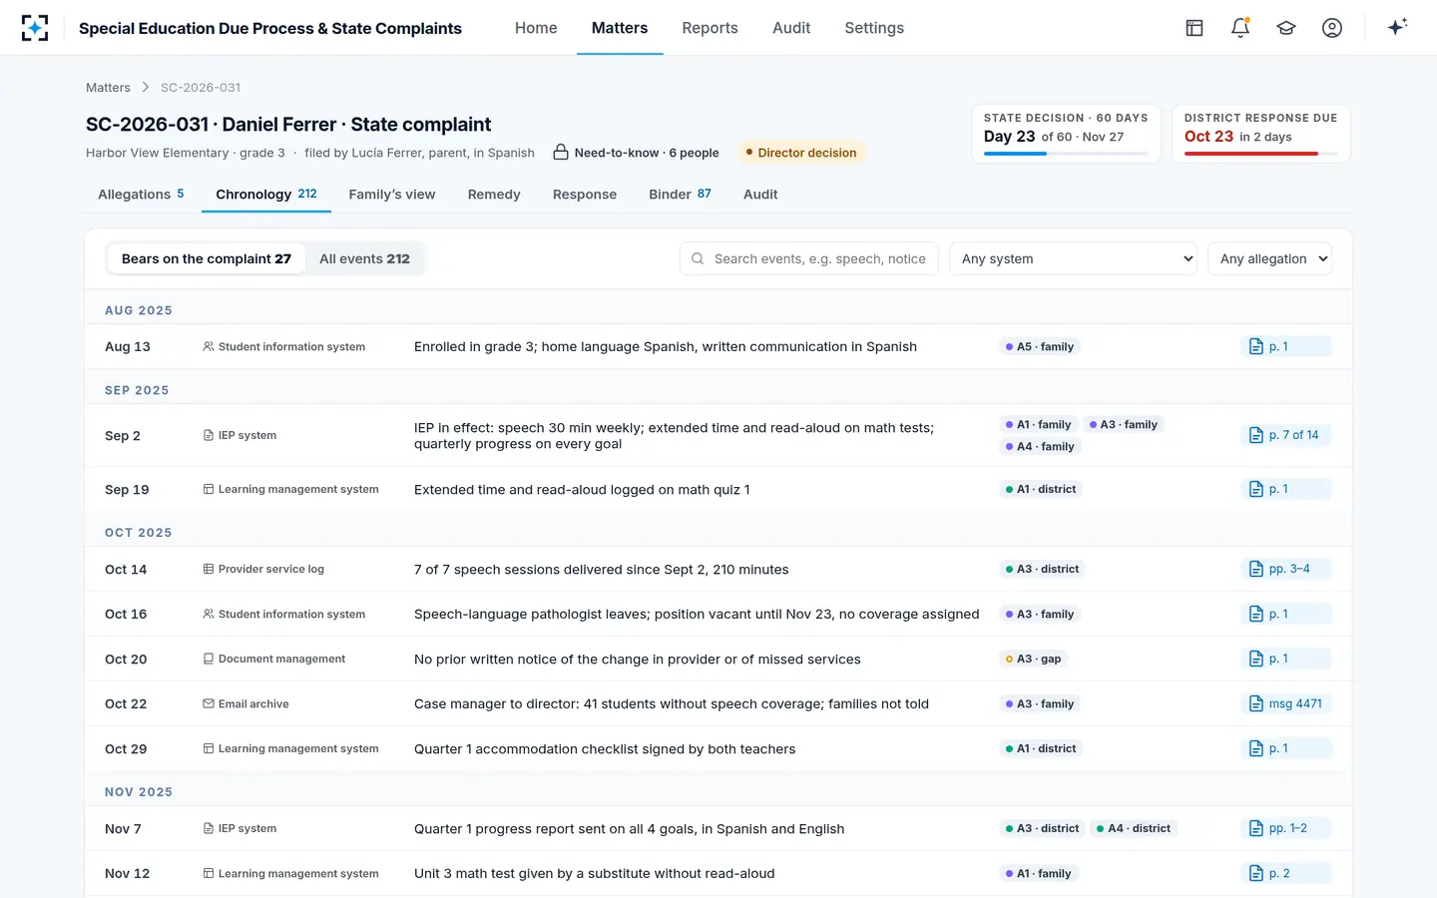Focus the Search events input field
The height and width of the screenshot is (898, 1437).
[809, 258]
